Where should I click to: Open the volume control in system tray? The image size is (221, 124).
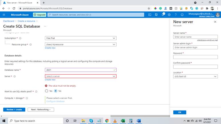[200, 121]
